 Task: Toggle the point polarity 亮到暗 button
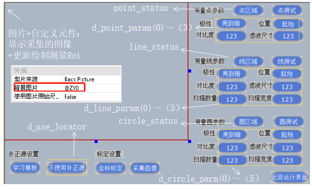(231, 23)
